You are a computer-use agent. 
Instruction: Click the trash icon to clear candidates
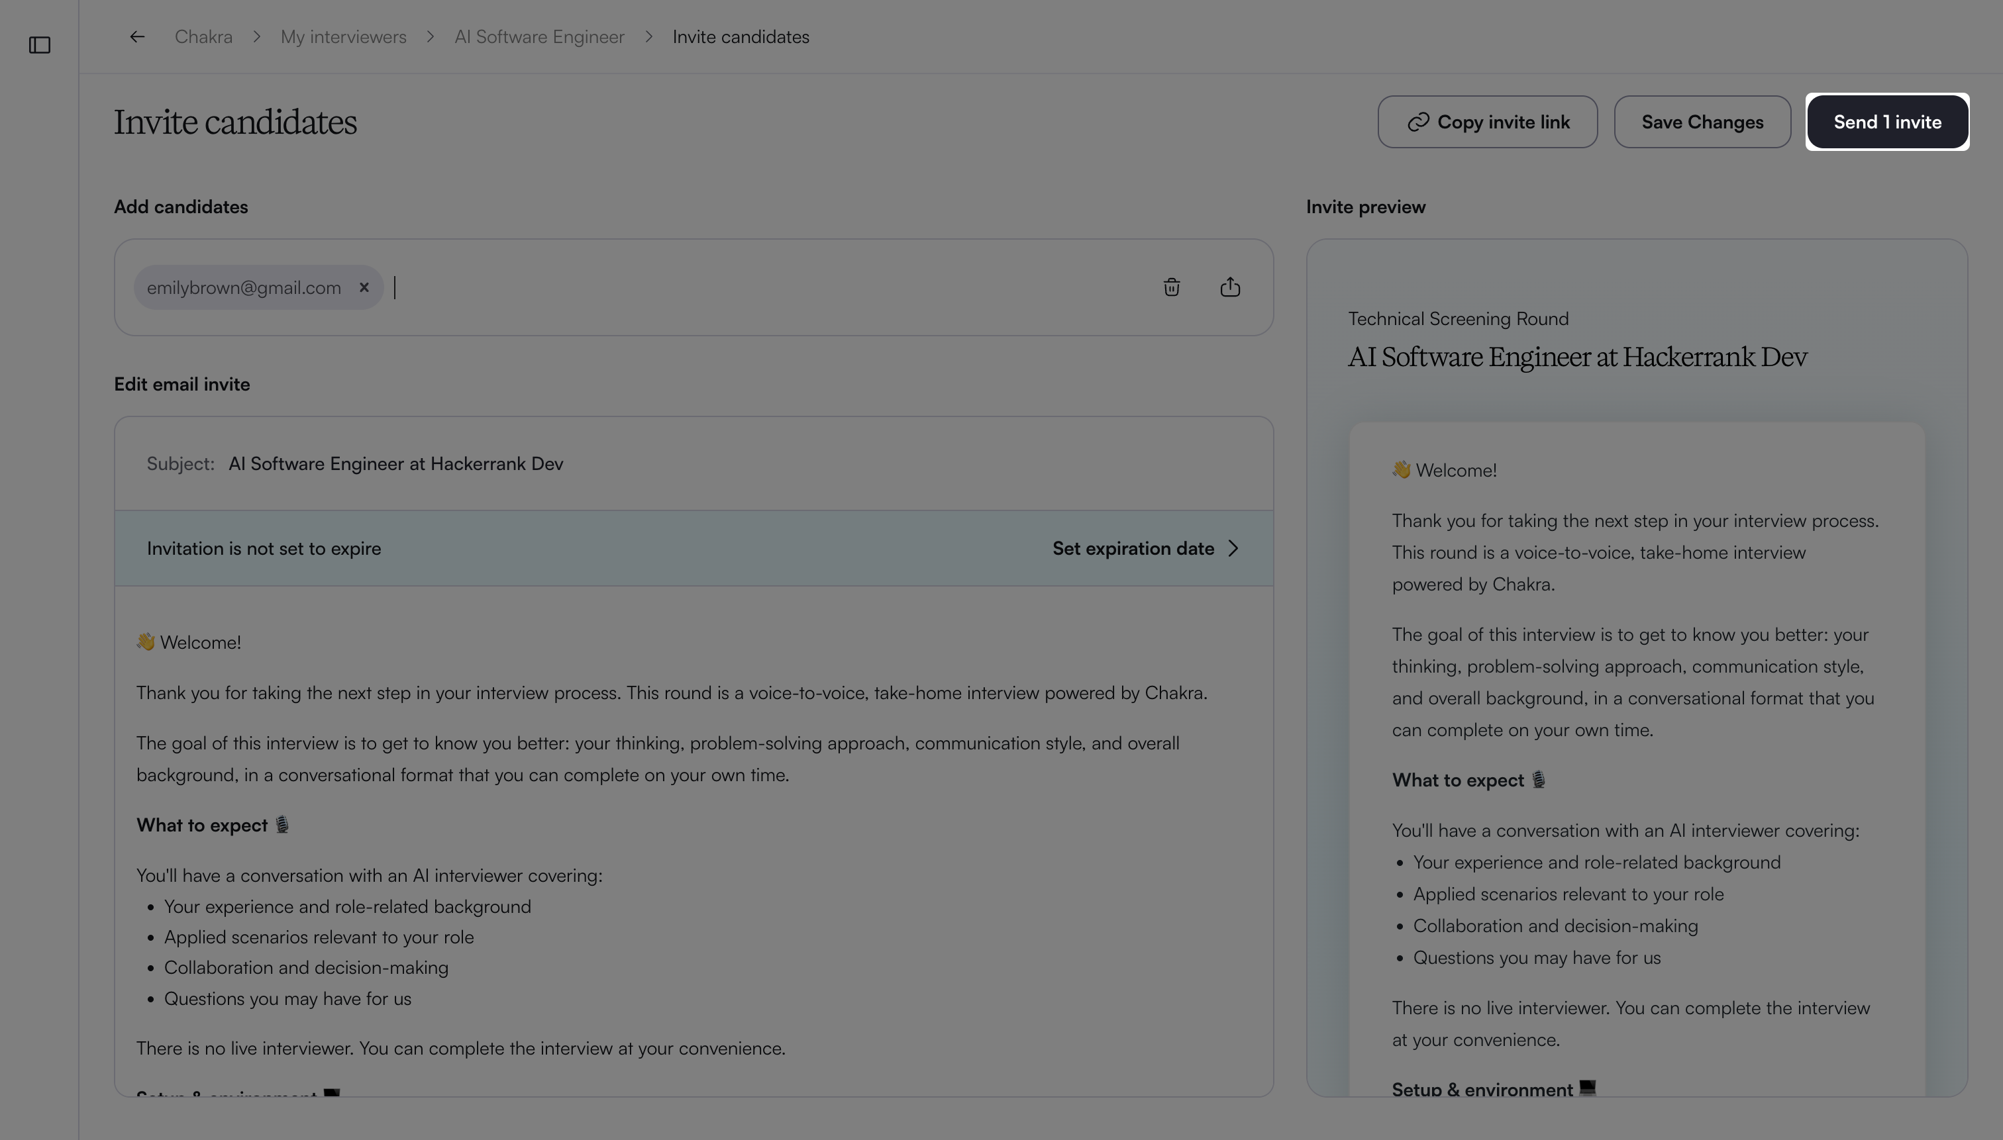1172,287
